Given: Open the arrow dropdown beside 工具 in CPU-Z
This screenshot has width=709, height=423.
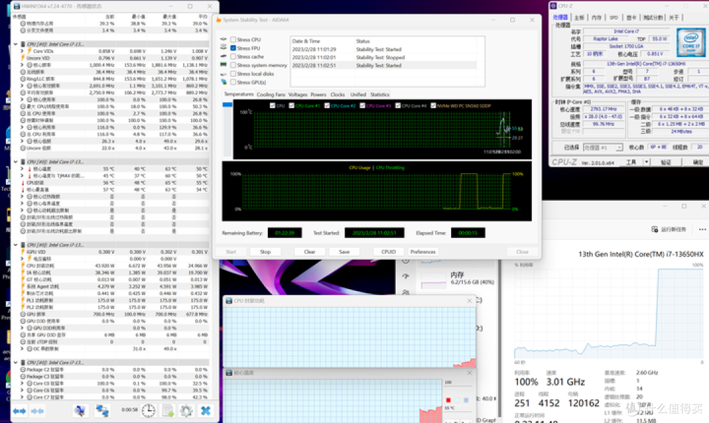Looking at the screenshot, I should tap(647, 162).
